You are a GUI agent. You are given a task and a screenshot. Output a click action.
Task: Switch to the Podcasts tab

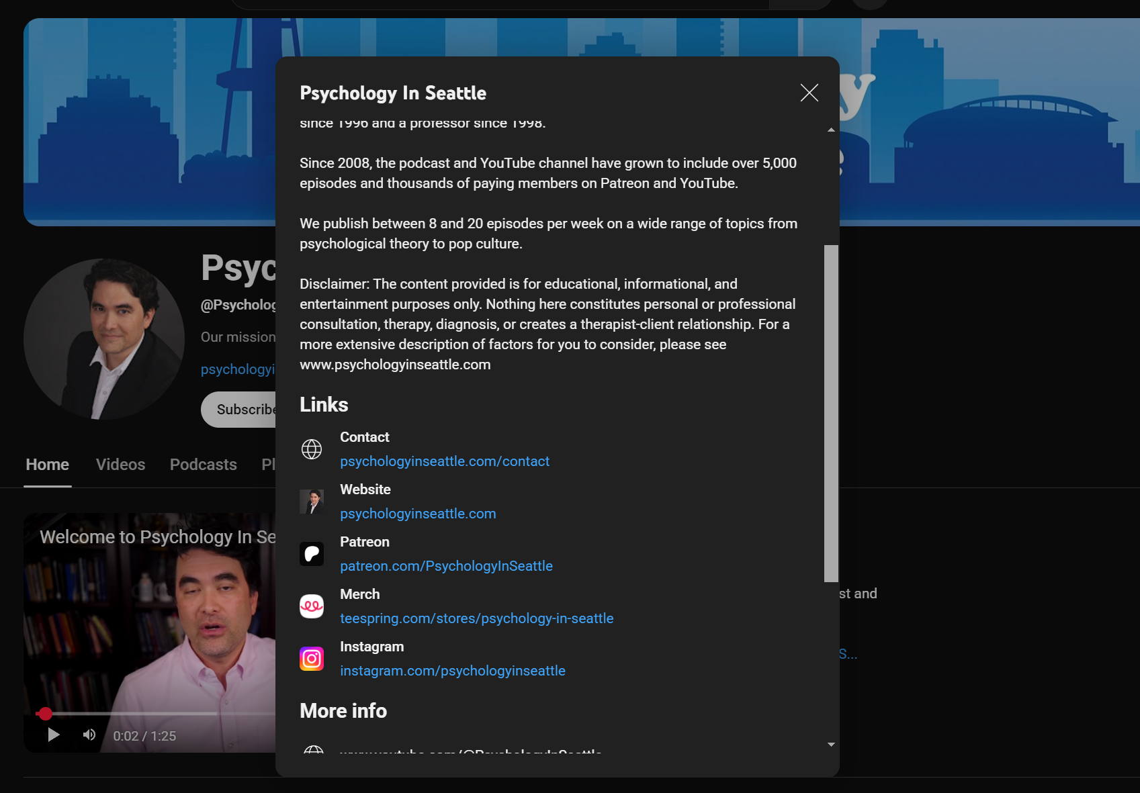click(204, 465)
